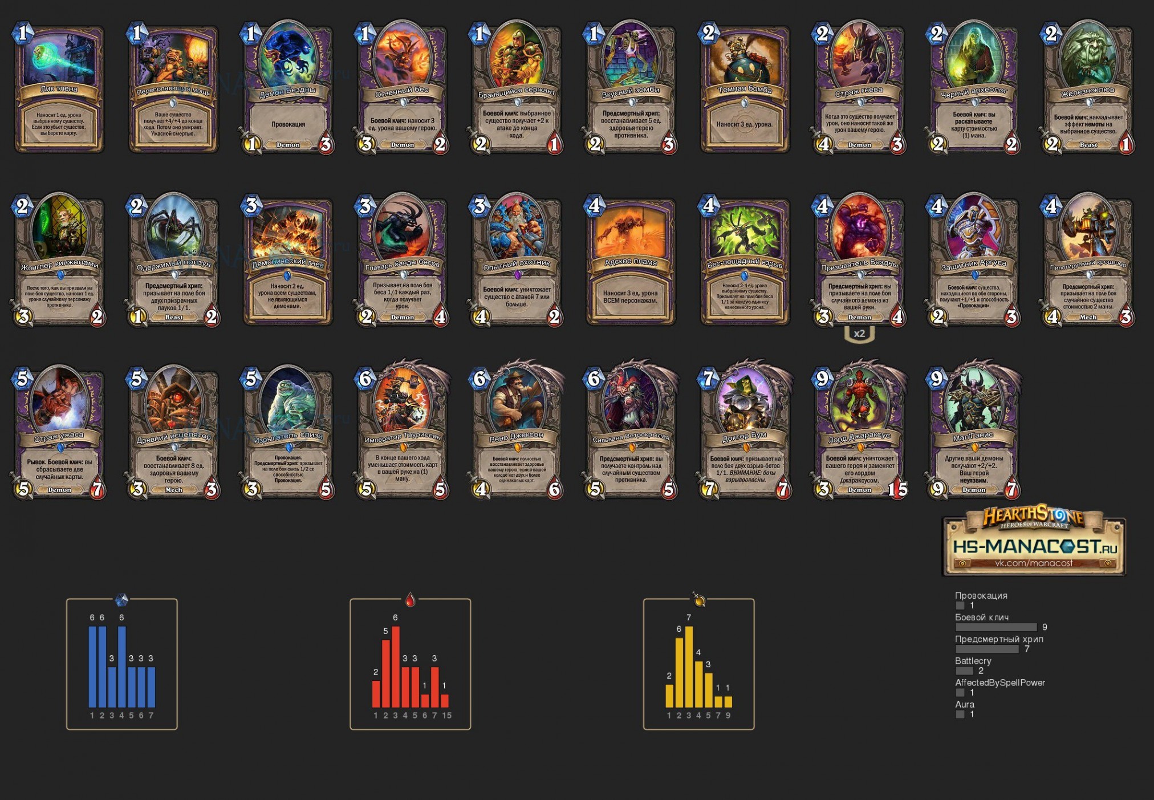Click the Император Тауриссан card

(402, 430)
